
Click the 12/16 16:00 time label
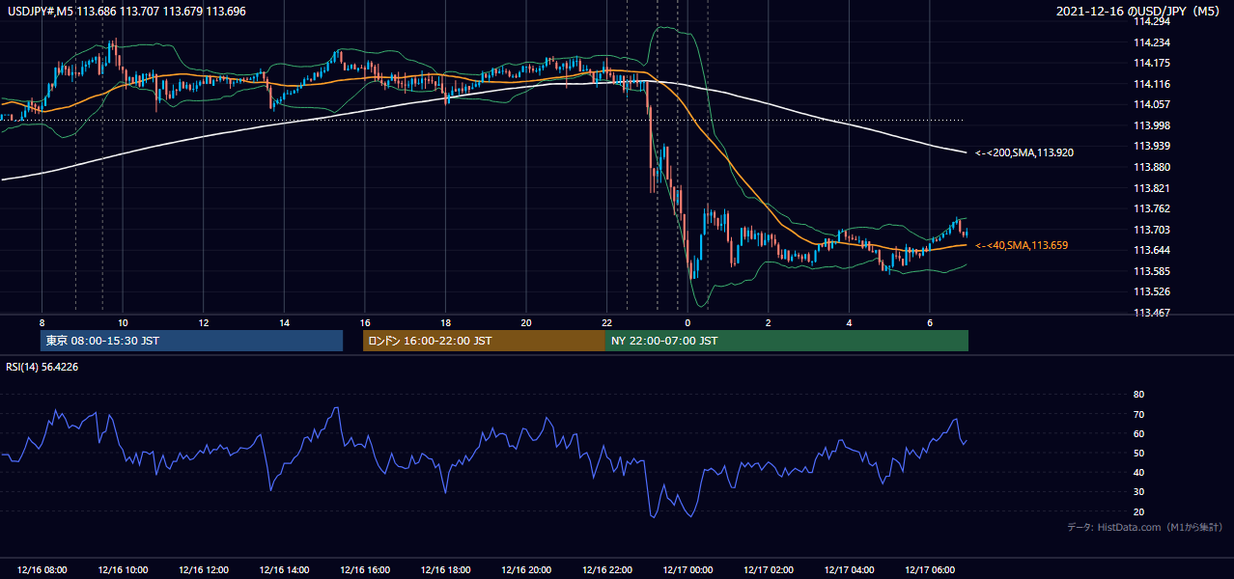tap(365, 570)
